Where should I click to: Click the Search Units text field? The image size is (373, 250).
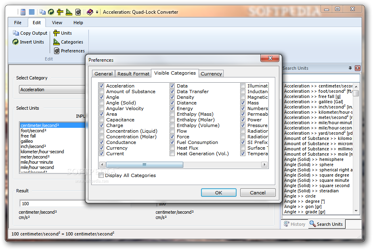coord(321,78)
